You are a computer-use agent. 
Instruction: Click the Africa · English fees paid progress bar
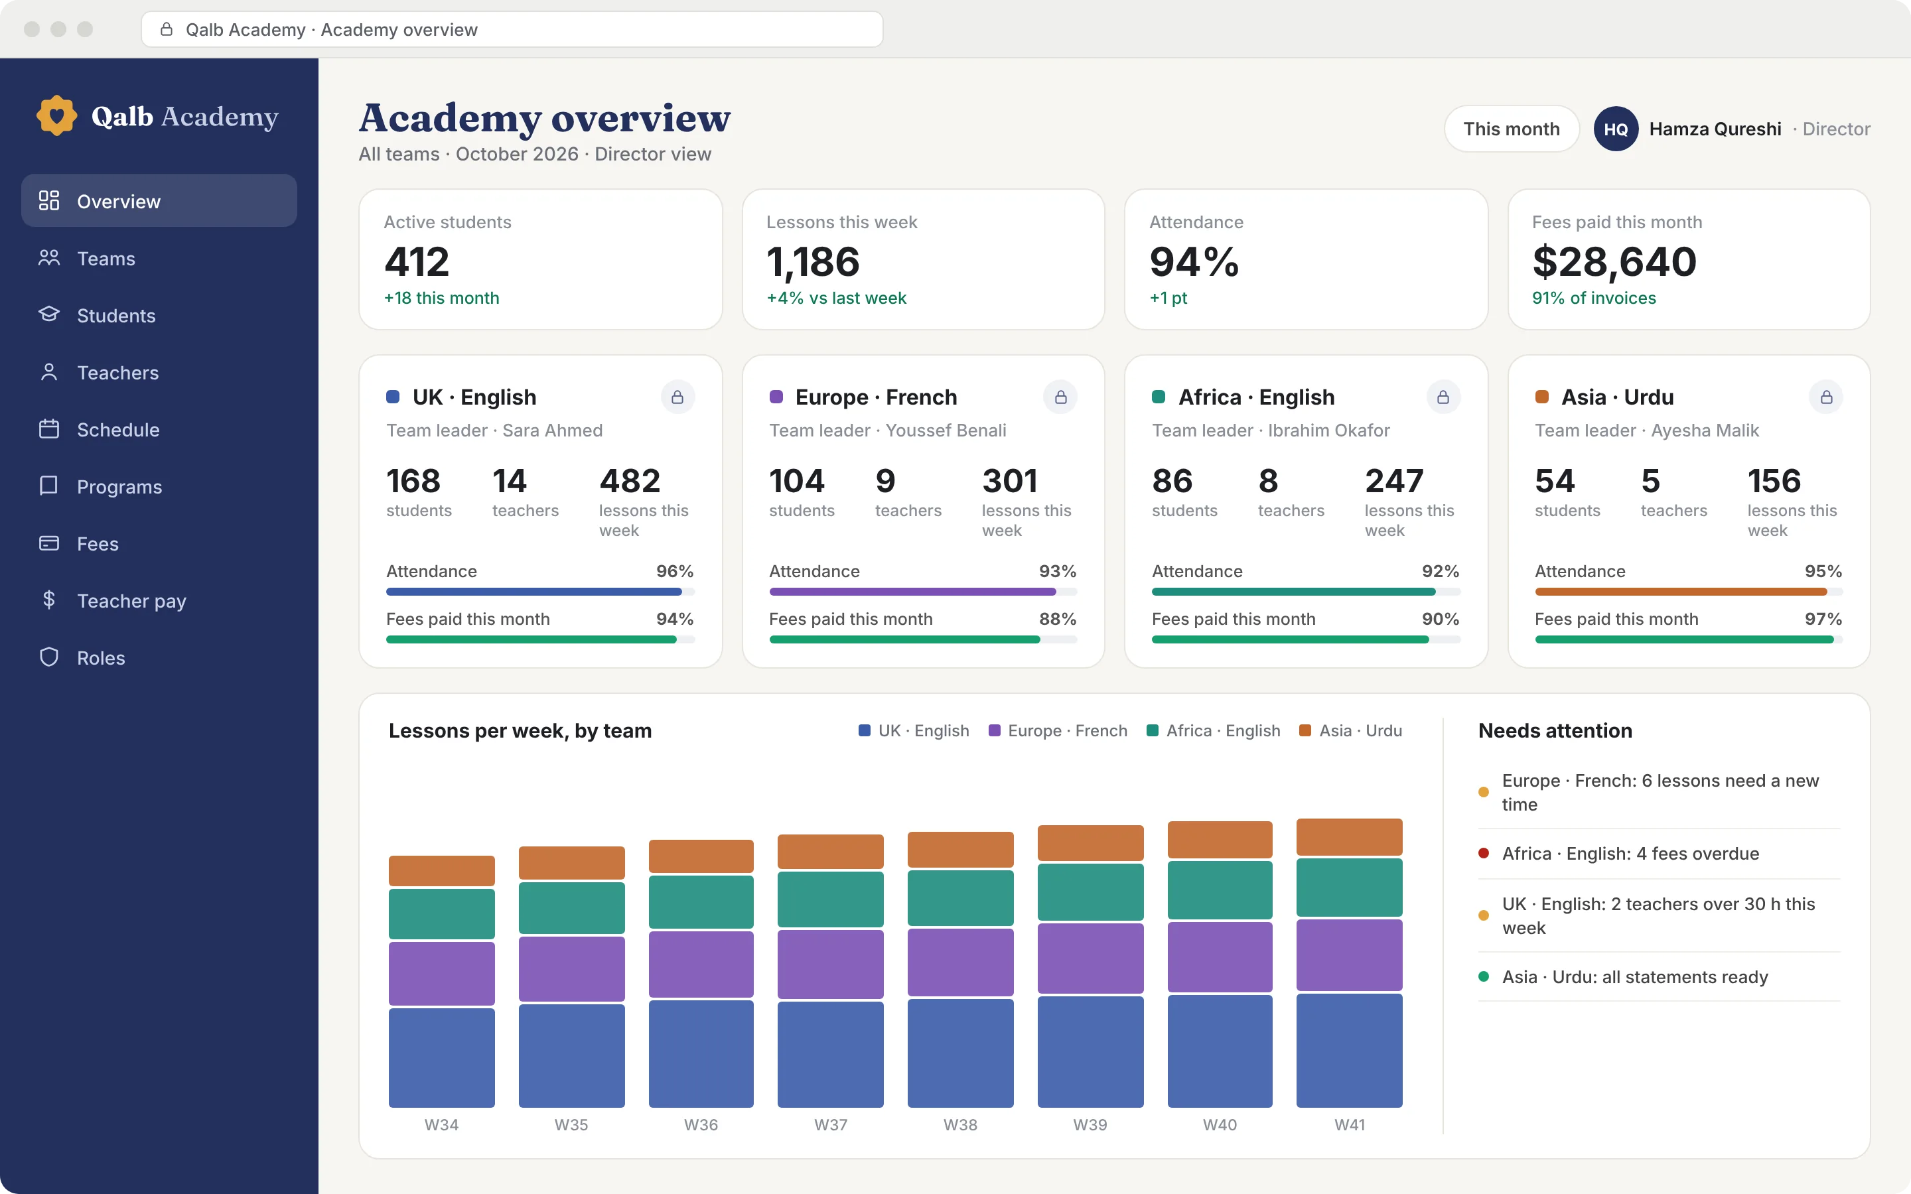coord(1306,639)
